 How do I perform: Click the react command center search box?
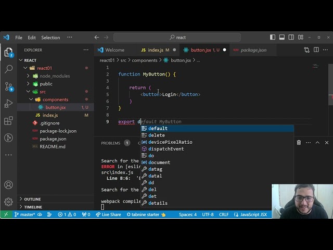pos(177,37)
